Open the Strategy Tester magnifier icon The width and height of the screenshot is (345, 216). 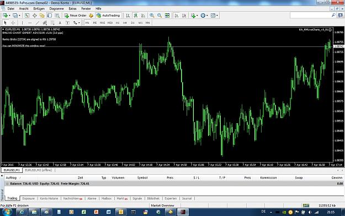(57, 15)
